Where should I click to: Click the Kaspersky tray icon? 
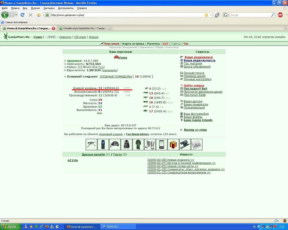[275, 227]
